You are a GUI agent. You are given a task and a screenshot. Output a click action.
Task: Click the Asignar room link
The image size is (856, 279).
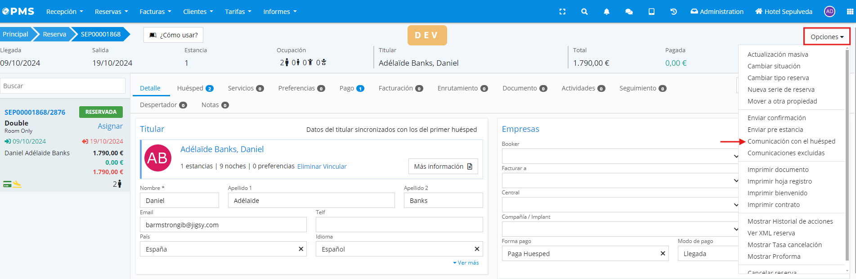110,126
